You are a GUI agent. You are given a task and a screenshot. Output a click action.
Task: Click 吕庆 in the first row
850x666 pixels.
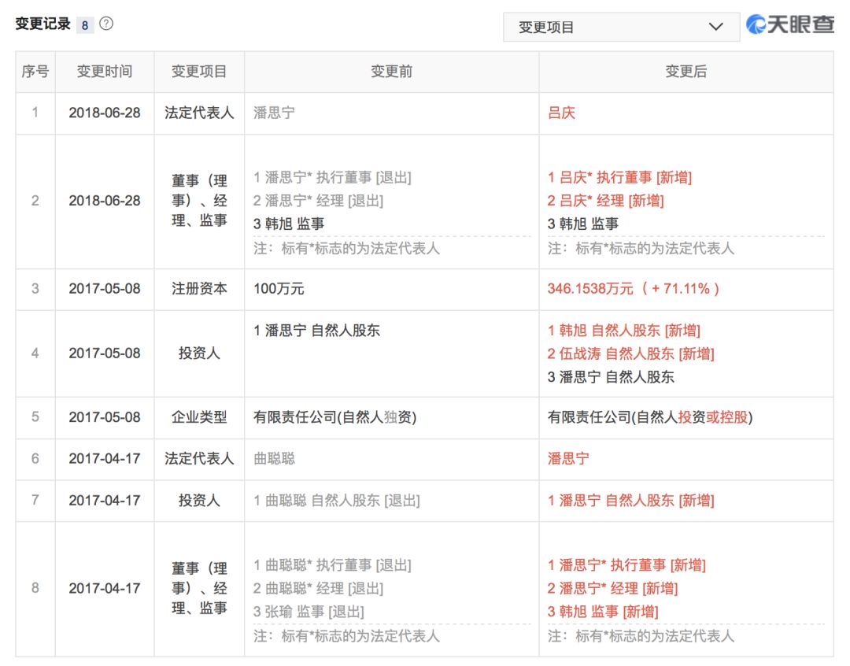coord(561,113)
